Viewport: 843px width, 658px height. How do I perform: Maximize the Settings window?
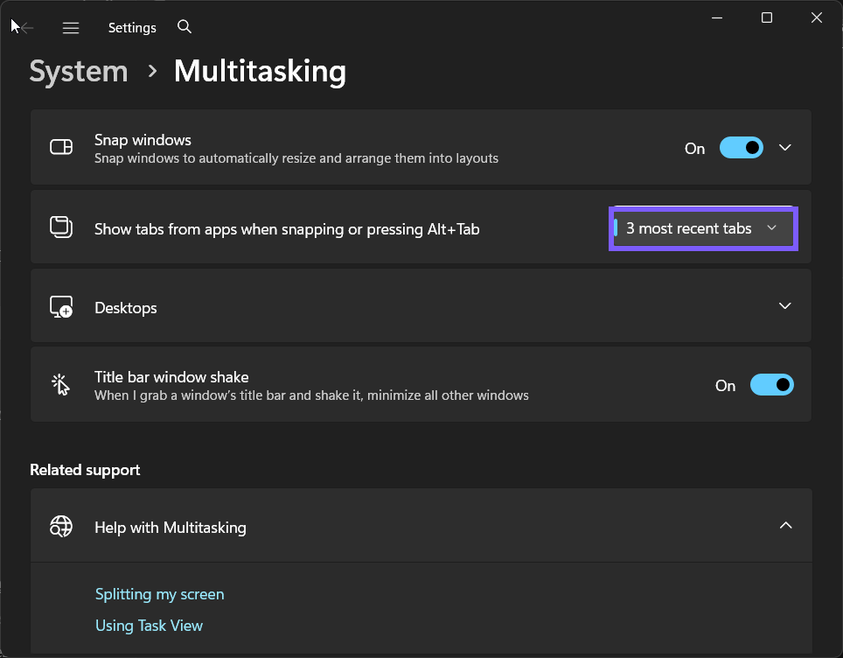pos(767,17)
